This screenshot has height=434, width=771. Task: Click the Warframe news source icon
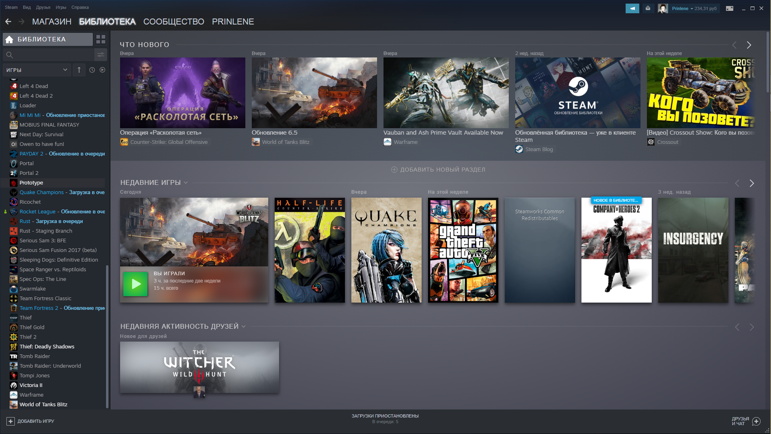click(x=388, y=142)
